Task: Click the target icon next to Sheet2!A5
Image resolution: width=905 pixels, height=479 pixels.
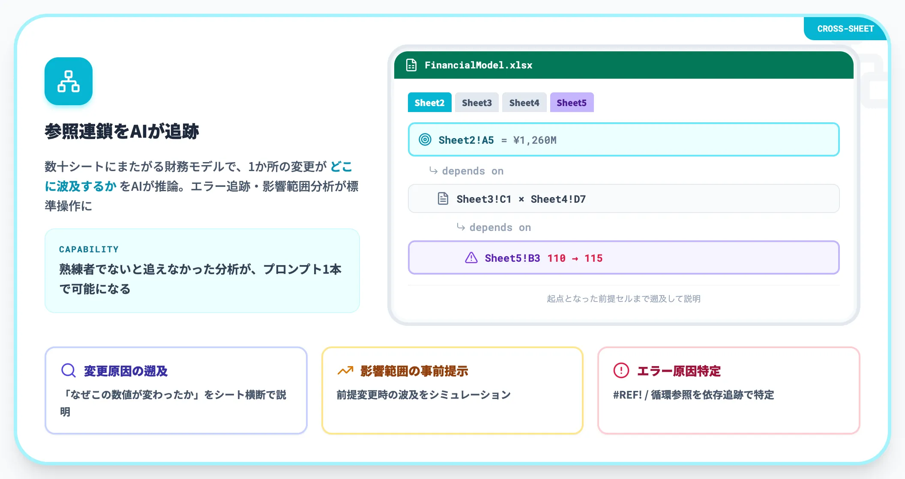Action: click(425, 139)
